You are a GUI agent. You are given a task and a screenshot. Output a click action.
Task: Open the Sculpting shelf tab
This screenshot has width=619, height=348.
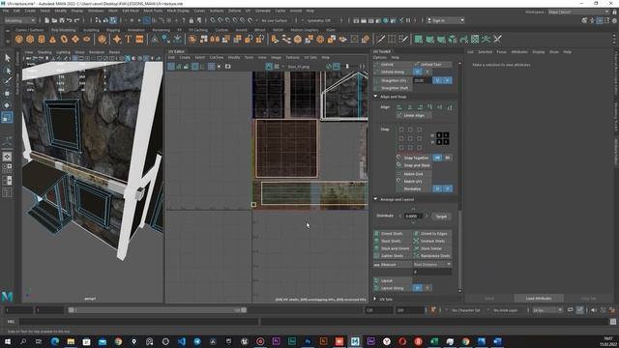[x=91, y=30]
